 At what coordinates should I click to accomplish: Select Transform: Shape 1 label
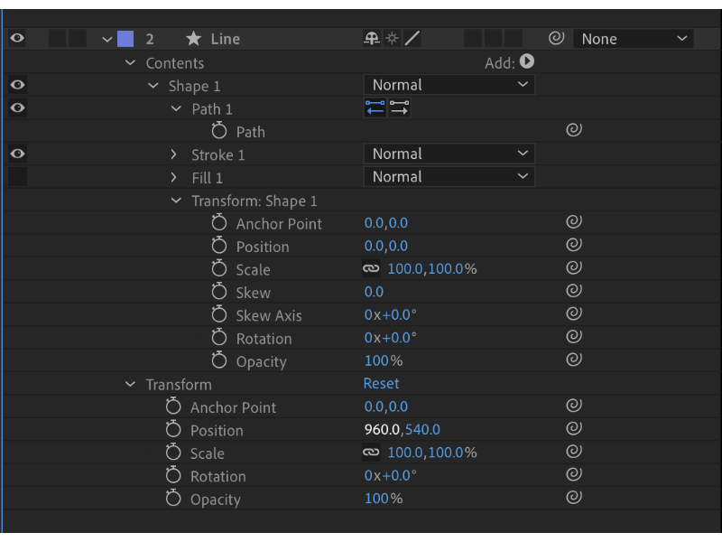click(x=255, y=201)
